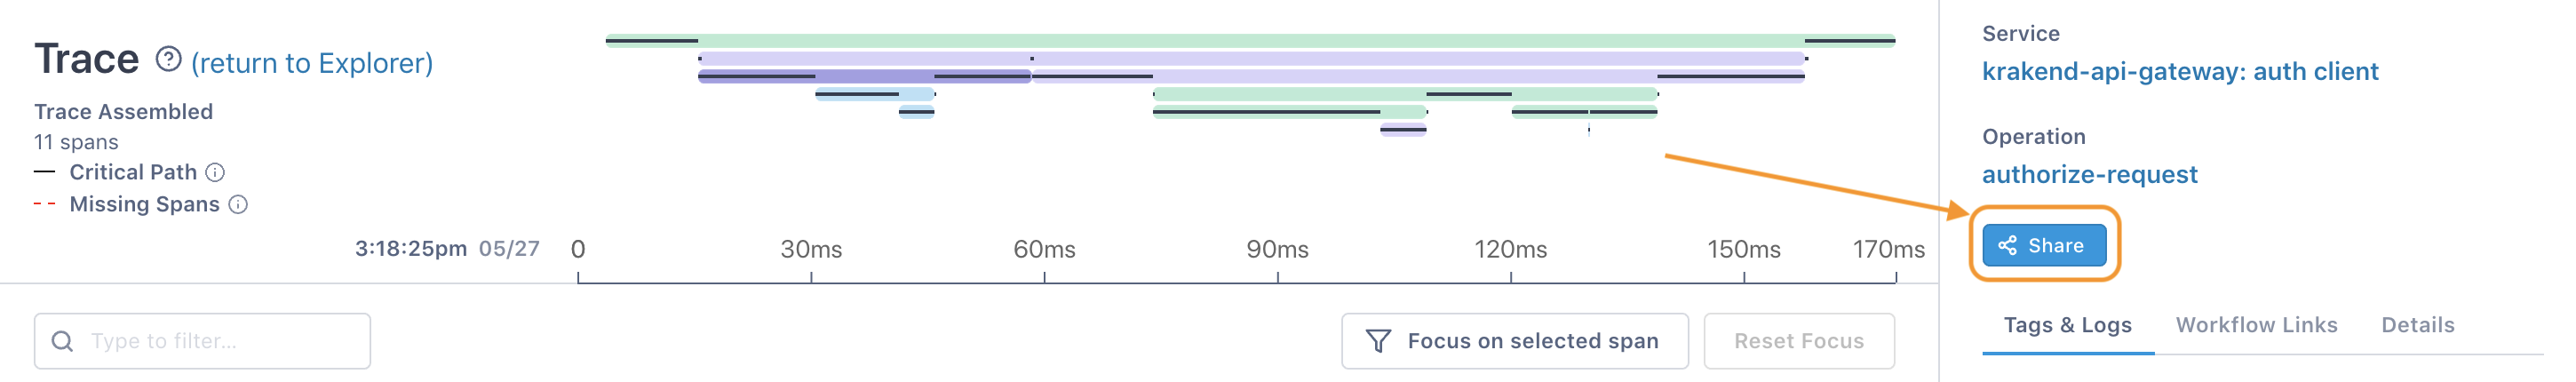
Task: Open the Details tab
Action: pos(2418,325)
